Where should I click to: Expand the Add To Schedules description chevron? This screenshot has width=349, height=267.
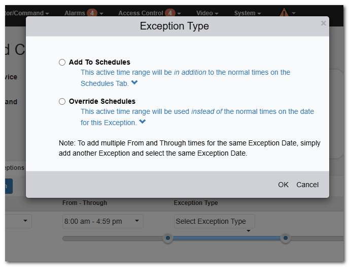[x=134, y=82]
